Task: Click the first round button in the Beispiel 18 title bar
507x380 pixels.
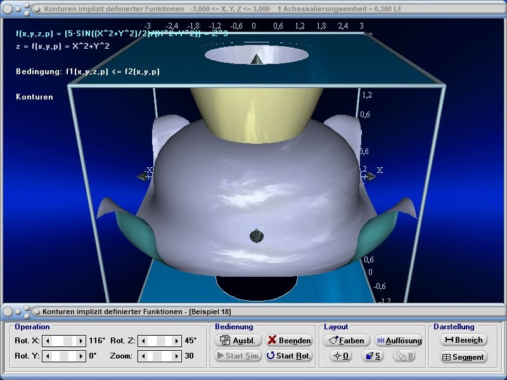Action: point(8,312)
